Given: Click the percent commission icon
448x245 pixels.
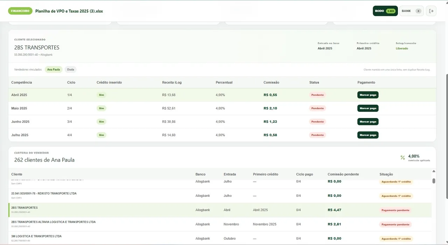Looking at the screenshot, I should coord(402,158).
